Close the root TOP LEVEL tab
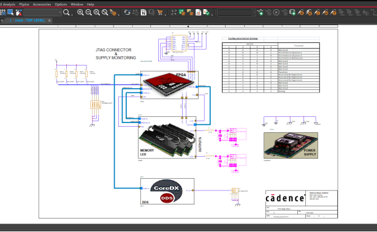This screenshot has width=377, height=232. [49, 21]
